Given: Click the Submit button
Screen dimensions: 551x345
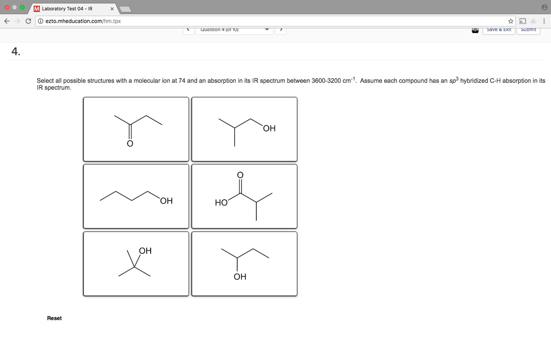Looking at the screenshot, I should coord(528,30).
